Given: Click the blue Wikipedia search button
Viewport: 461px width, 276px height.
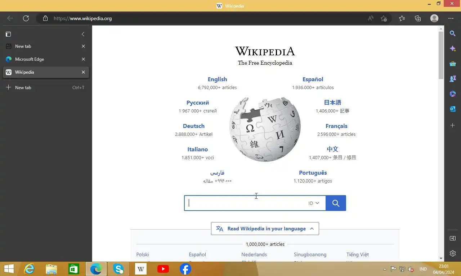Looking at the screenshot, I should [x=336, y=203].
